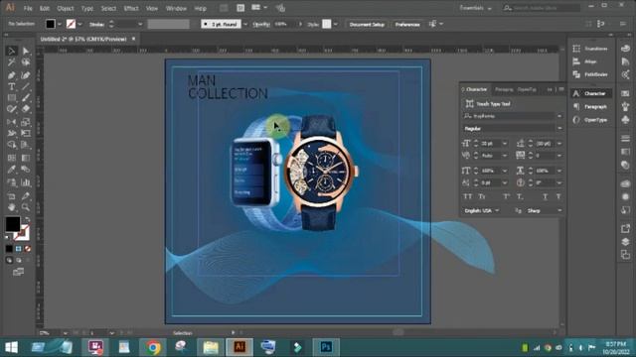Select the Eraser tool
Image resolution: width=636 pixels, height=357 pixels.
coord(26,109)
